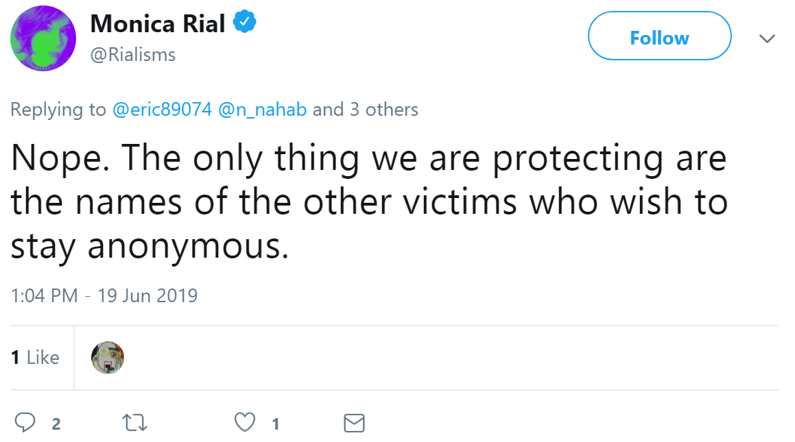View the profile of the user who liked
This screenshot has height=442, width=795.
[x=108, y=358]
